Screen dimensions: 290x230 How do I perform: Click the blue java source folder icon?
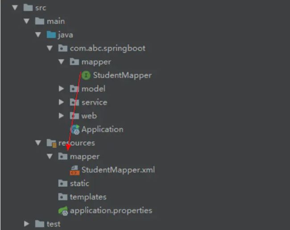(51, 35)
